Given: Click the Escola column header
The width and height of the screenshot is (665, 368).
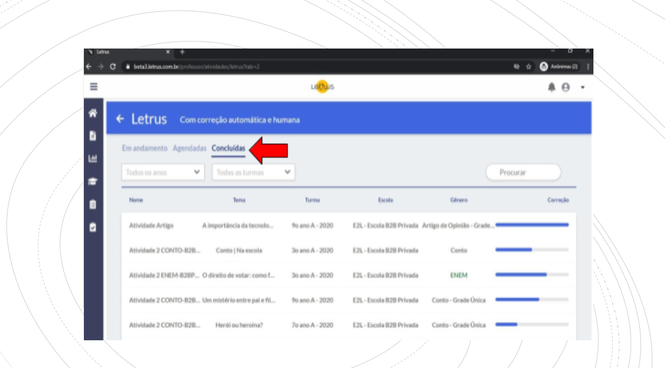Looking at the screenshot, I should tap(386, 200).
